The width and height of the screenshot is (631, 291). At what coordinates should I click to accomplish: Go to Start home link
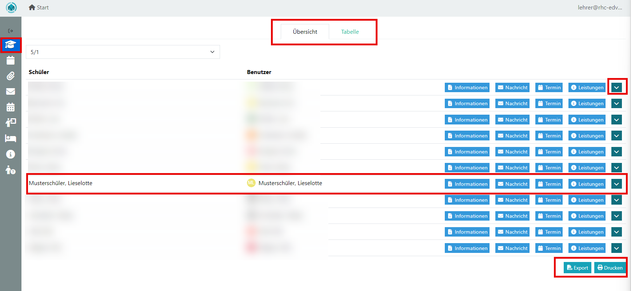(x=39, y=7)
